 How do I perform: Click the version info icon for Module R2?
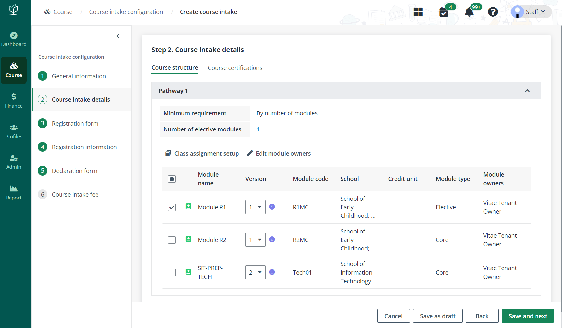click(x=272, y=239)
